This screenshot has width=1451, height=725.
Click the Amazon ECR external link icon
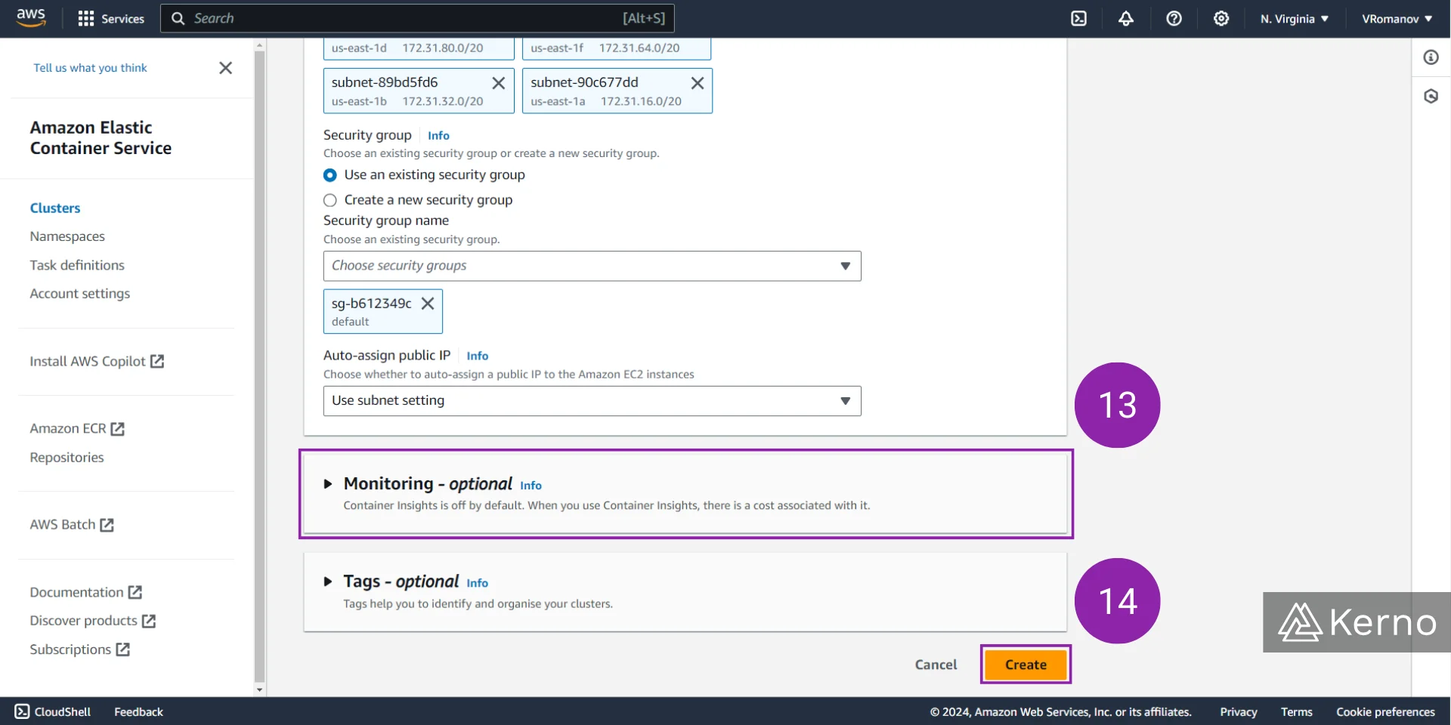click(x=118, y=429)
